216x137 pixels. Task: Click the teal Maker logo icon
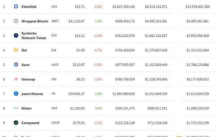click(16, 108)
